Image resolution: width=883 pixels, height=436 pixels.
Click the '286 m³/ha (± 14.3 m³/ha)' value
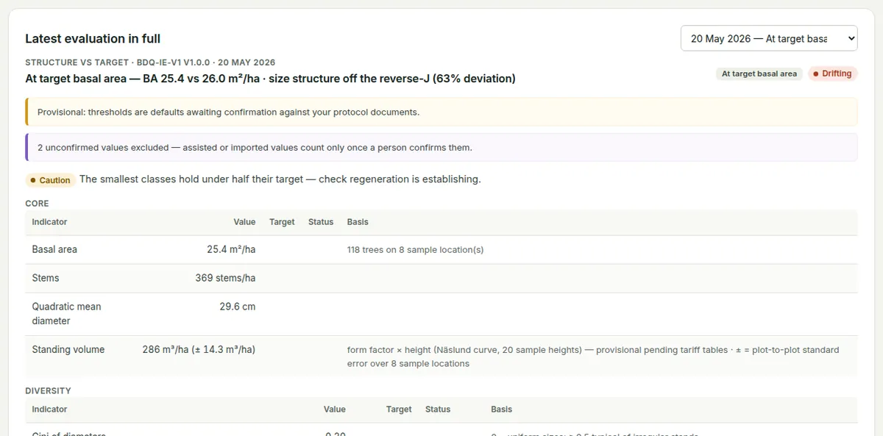199,350
